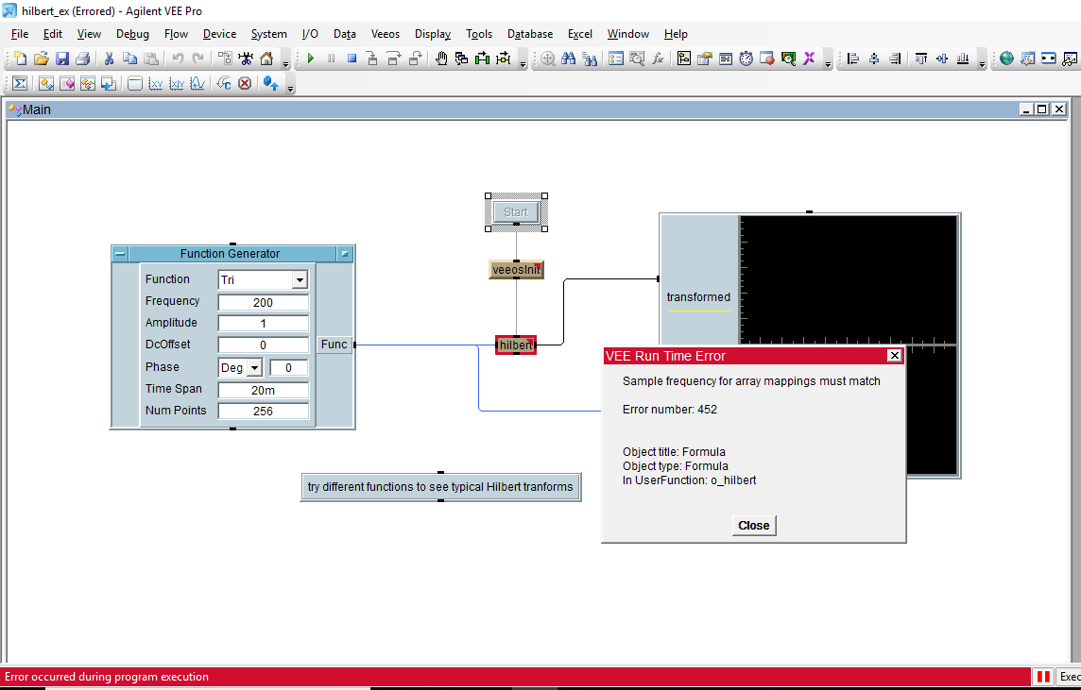Click the Formula sigma icon
Viewport: 1081px width, 690px height.
tap(20, 83)
